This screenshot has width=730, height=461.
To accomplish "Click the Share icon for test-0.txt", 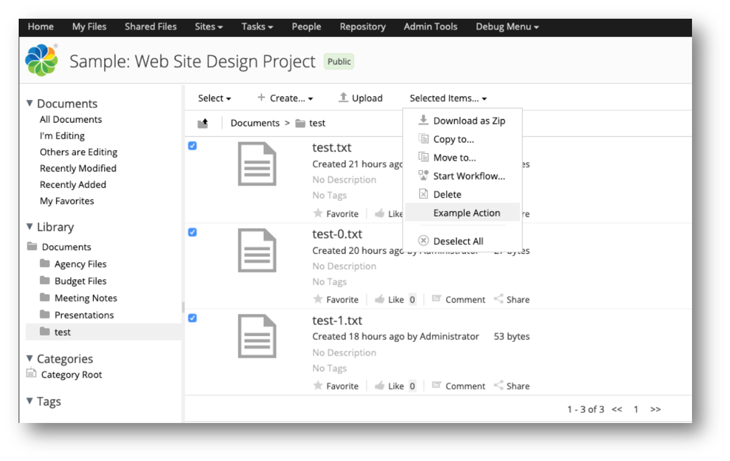I will (x=499, y=299).
